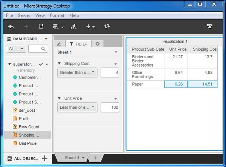The width and height of the screenshot is (226, 167).
Task: Collapse the Shipping Cost filter section
Action: pos(60,64)
